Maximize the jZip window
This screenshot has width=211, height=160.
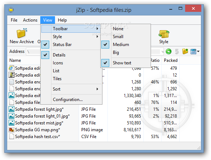click(180, 9)
